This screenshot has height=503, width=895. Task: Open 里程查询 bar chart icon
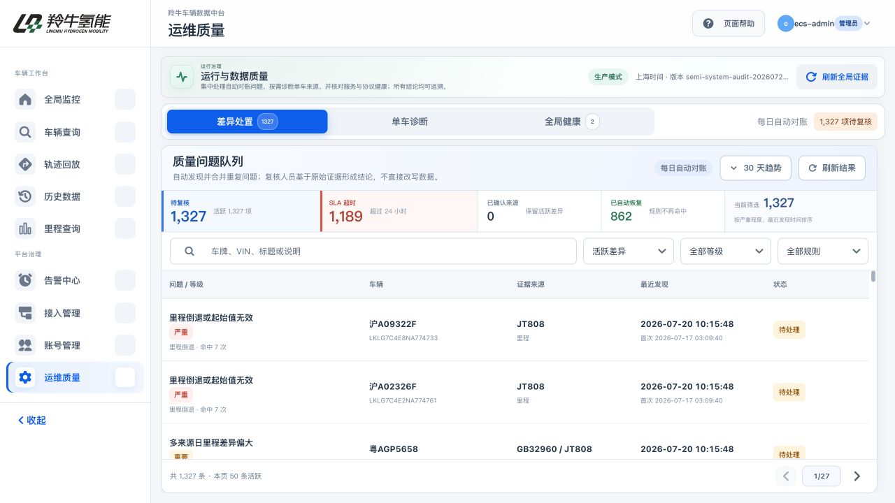(x=25, y=228)
